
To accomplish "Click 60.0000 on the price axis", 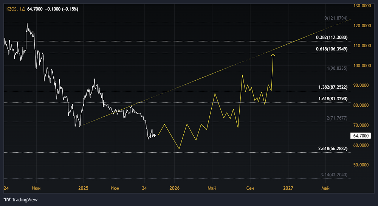I will click(x=361, y=145).
